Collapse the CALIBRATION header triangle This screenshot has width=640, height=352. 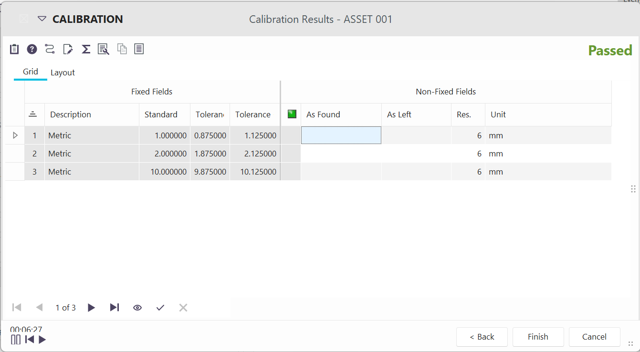pos(42,19)
